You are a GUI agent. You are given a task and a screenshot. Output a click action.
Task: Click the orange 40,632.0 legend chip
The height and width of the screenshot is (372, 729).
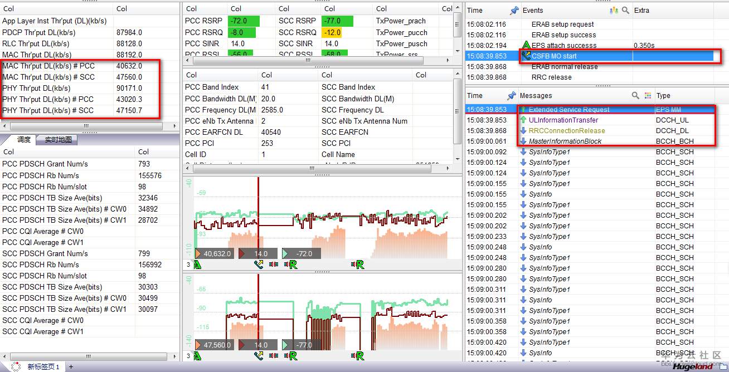coord(214,253)
